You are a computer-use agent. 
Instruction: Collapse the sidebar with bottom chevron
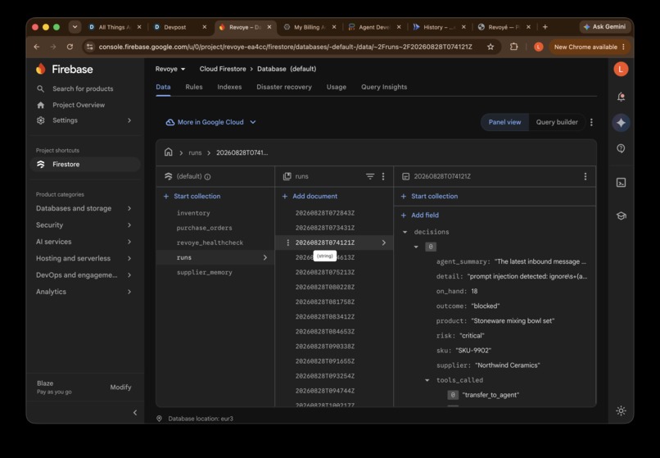[x=134, y=412]
